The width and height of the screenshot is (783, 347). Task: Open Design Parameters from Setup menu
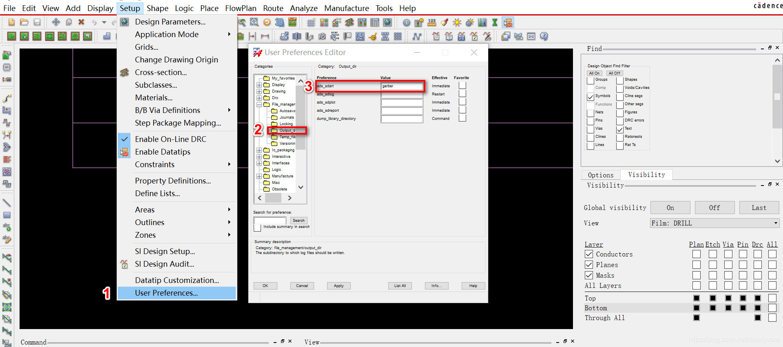[177, 22]
